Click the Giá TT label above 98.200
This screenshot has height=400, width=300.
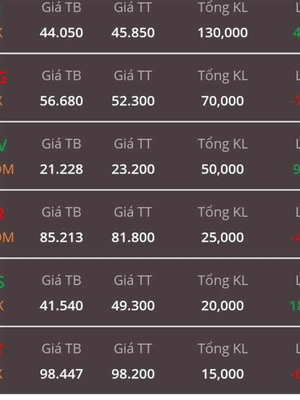click(x=132, y=348)
